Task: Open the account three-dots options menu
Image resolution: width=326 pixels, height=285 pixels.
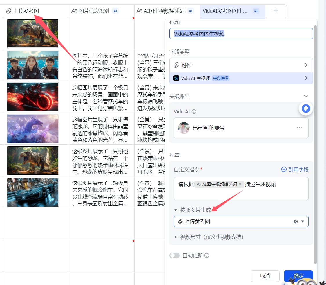Action: coord(299,128)
